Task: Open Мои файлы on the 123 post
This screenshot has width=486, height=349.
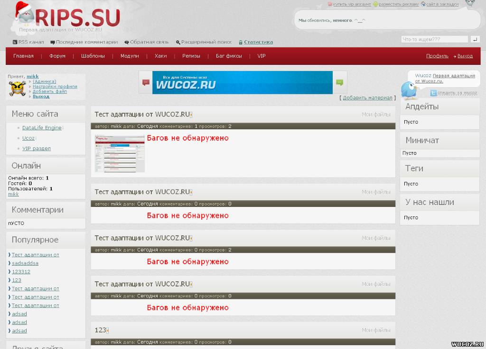Action: pyautogui.click(x=376, y=330)
